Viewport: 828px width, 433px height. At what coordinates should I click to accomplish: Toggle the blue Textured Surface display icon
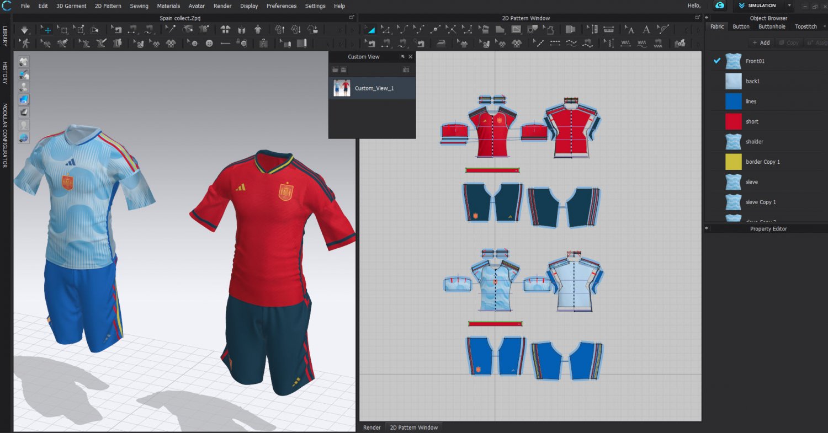tap(24, 100)
